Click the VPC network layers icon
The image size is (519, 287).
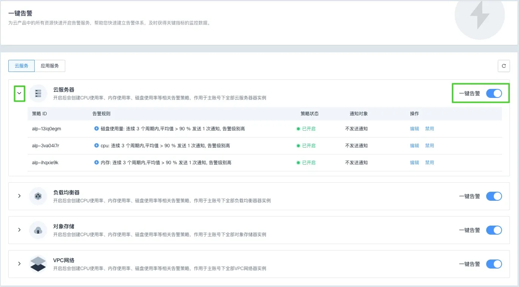tap(38, 264)
